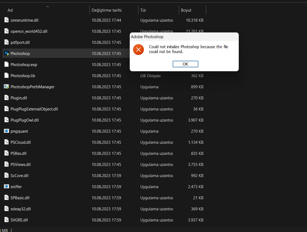Click the PhotoshopPrefsManager application icon
The height and width of the screenshot is (232, 307).
(6, 87)
